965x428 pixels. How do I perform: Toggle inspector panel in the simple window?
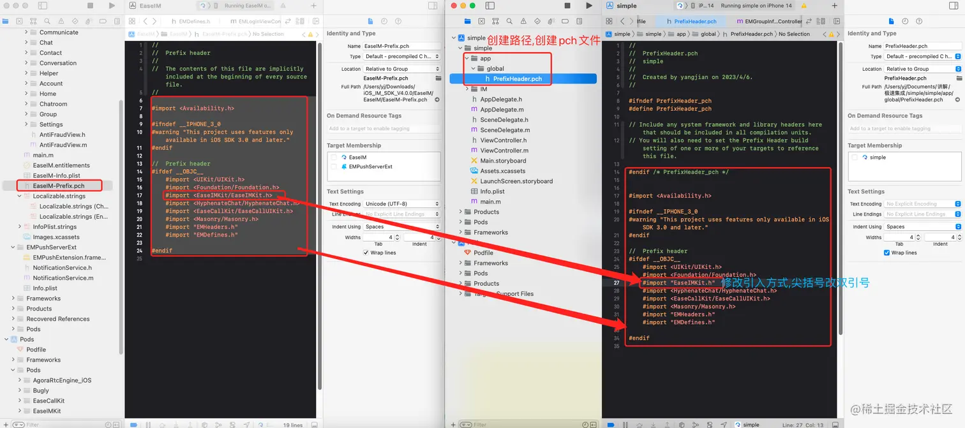pos(953,6)
